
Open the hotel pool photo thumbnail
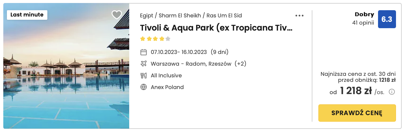click(x=66, y=66)
